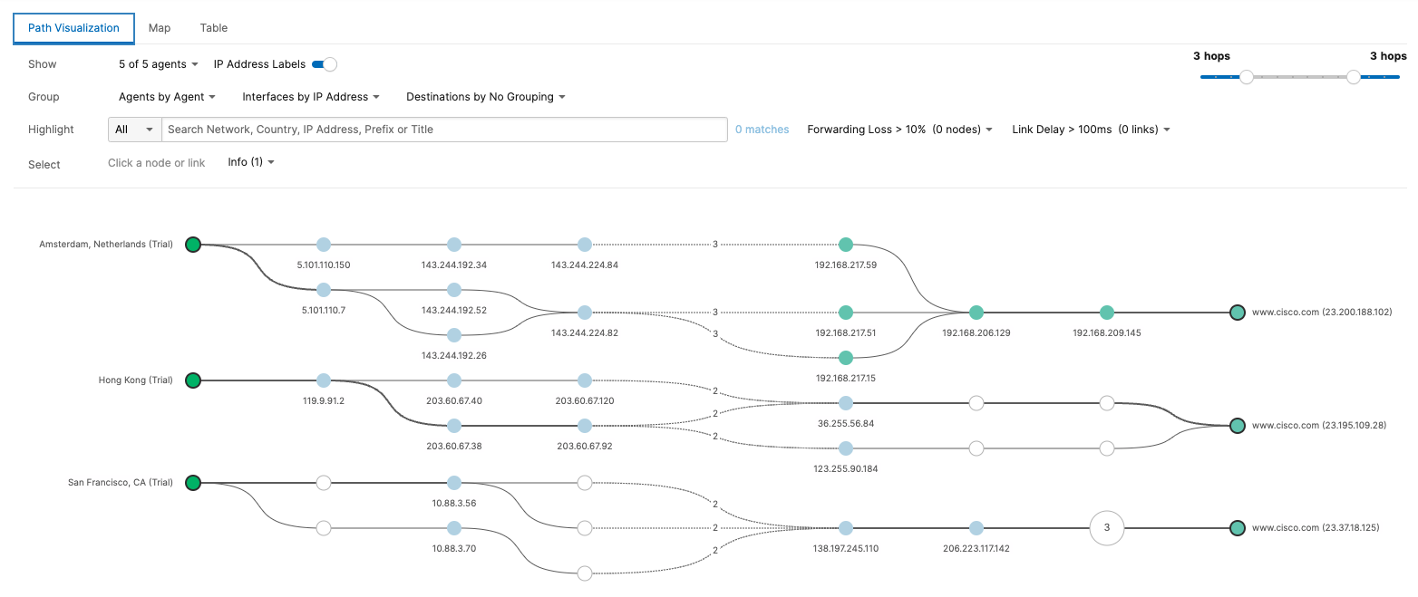Expand Destinations by No Grouping dropdown

click(485, 97)
